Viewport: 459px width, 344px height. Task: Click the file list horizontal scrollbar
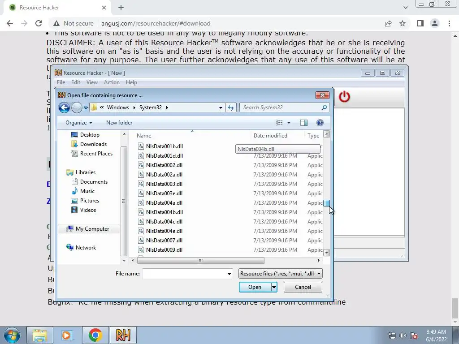[200, 260]
